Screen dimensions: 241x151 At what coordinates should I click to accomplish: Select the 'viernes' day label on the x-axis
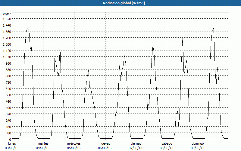[136, 143]
